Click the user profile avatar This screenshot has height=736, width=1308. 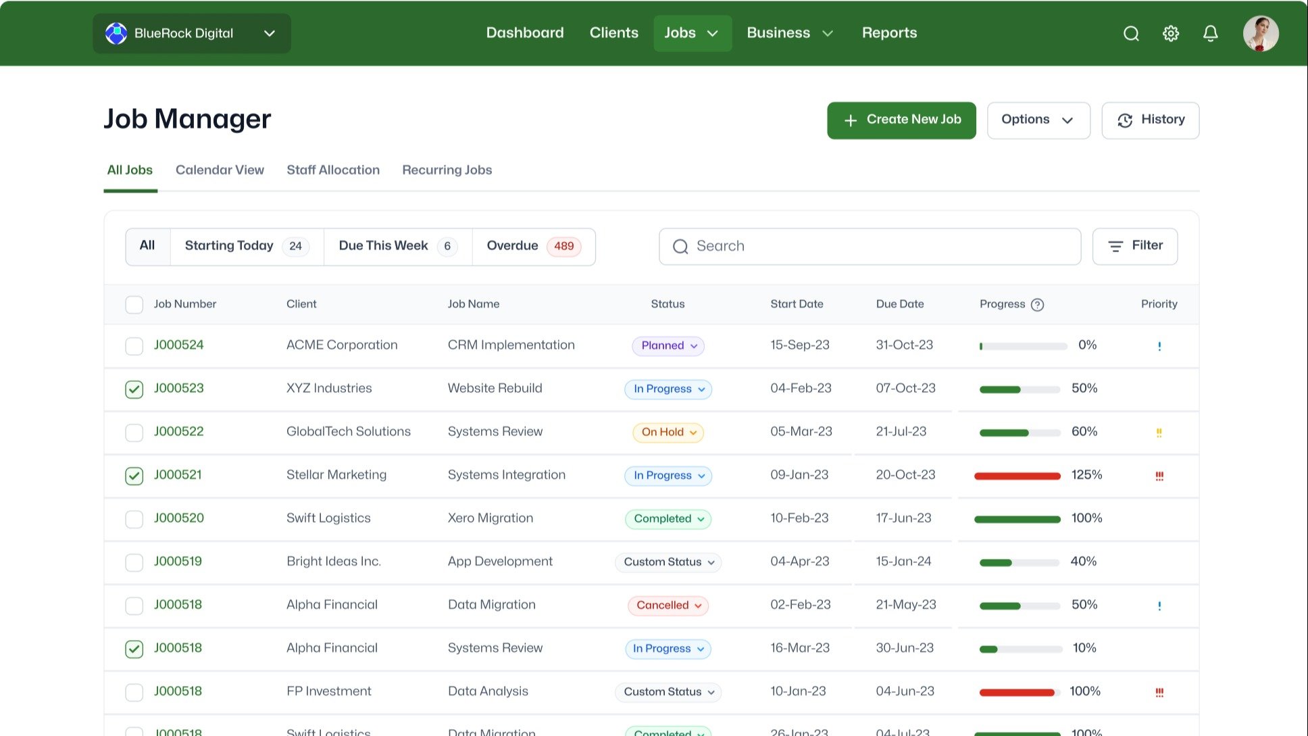point(1261,33)
